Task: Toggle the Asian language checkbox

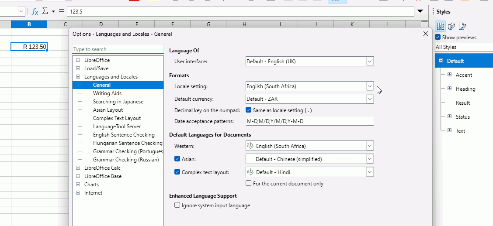Action: [x=177, y=159]
